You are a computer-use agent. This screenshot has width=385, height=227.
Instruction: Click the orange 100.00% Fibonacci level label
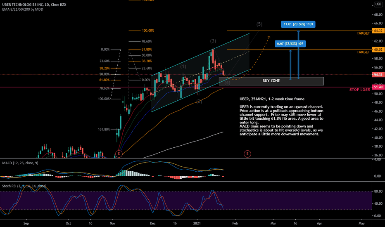tap(148, 31)
